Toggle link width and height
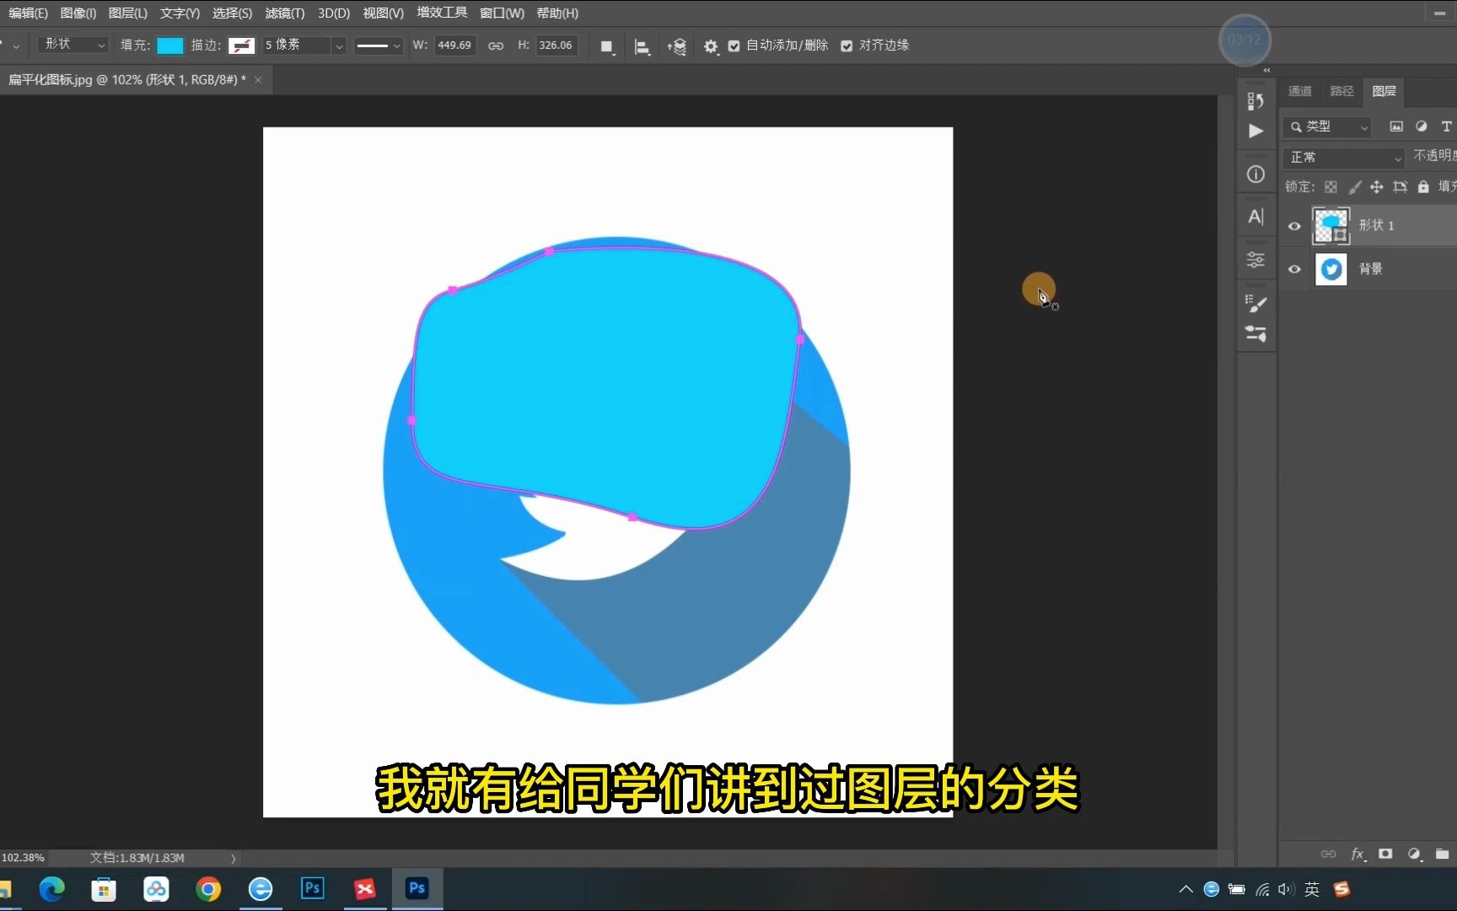The image size is (1457, 911). click(x=496, y=46)
